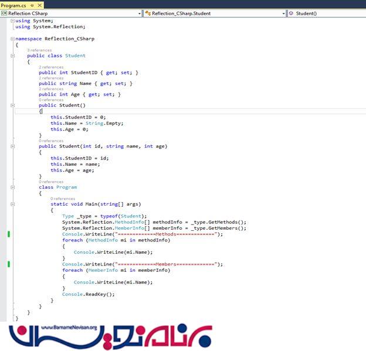Image resolution: width=366 pixels, height=351 pixels.
Task: Open the '3 references' CodeLens above Student class
Action: tap(39, 50)
